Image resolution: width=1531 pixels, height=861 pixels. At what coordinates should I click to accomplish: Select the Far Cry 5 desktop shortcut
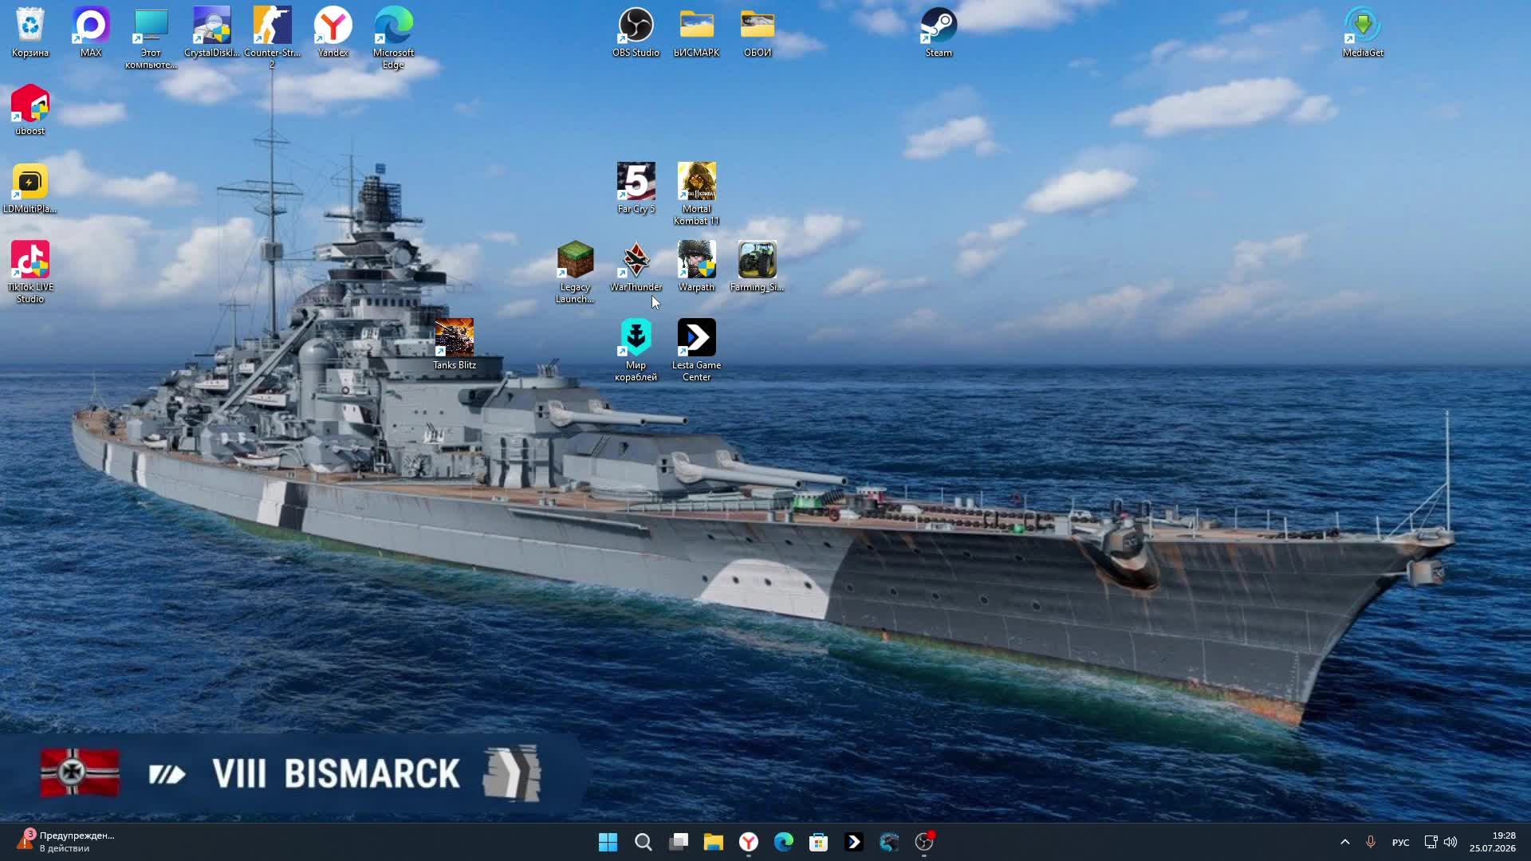(636, 189)
